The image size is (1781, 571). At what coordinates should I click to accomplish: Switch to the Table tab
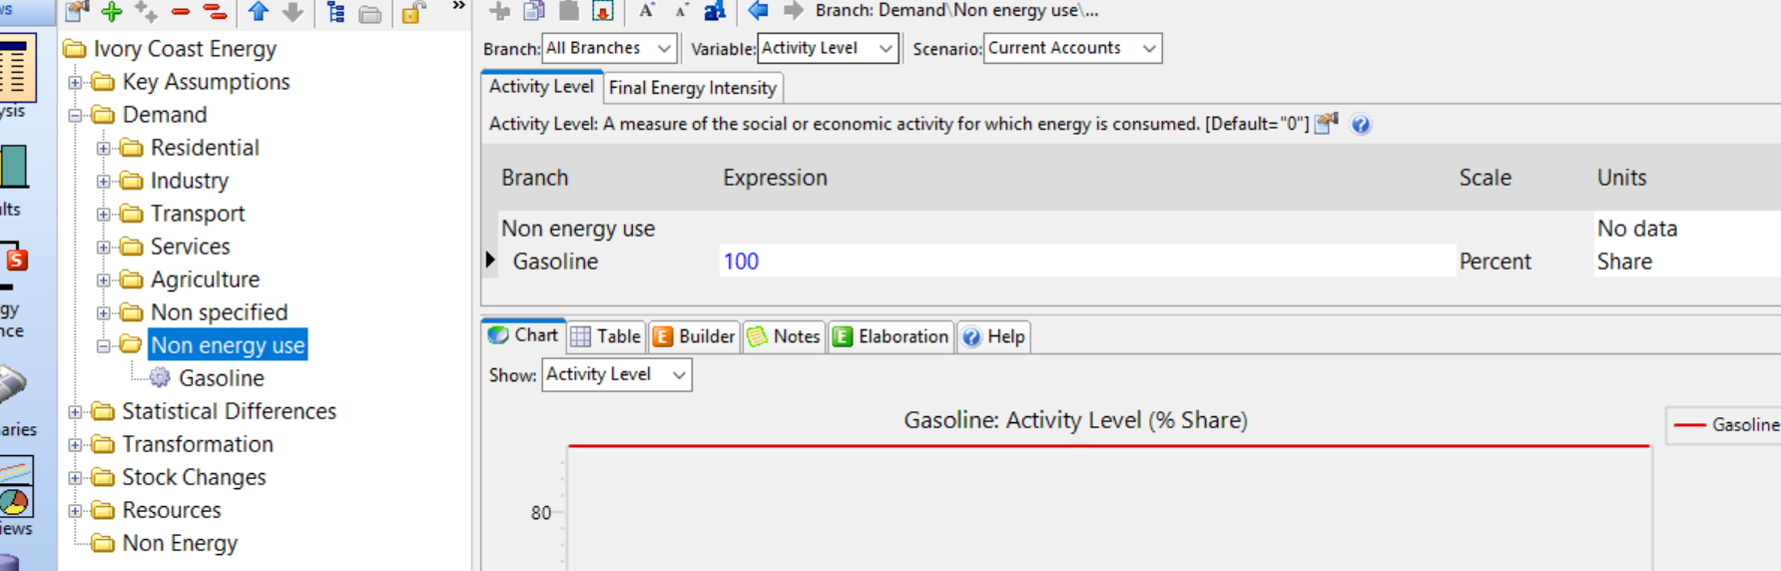(606, 336)
